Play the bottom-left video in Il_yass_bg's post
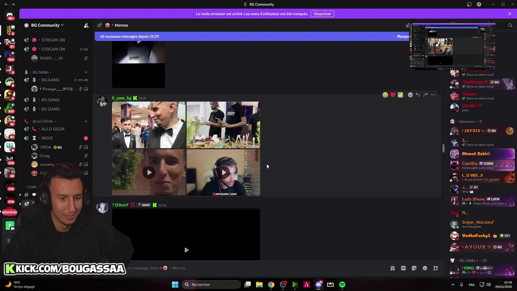 149,173
